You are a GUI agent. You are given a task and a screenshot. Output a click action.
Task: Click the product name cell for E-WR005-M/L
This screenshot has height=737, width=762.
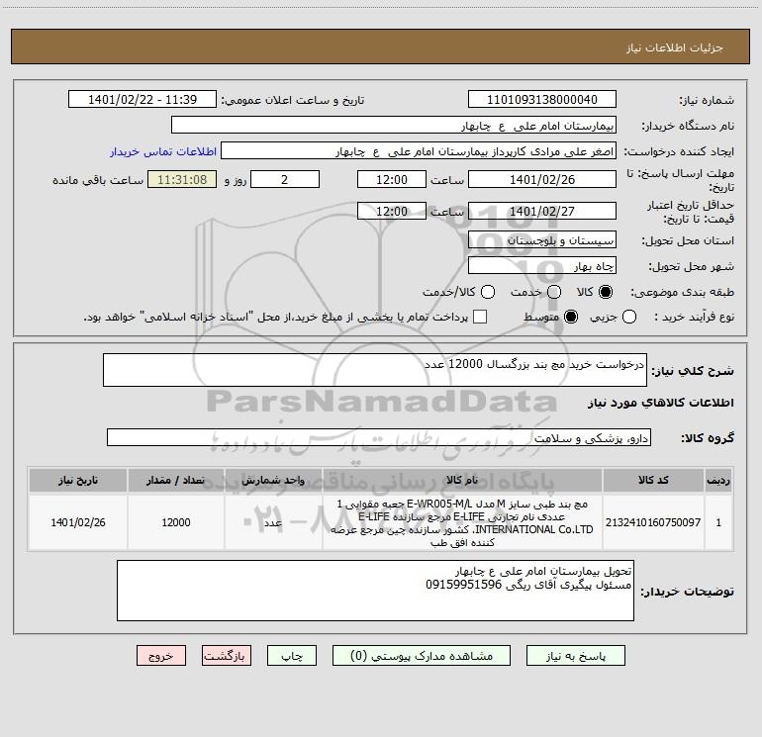point(462,522)
